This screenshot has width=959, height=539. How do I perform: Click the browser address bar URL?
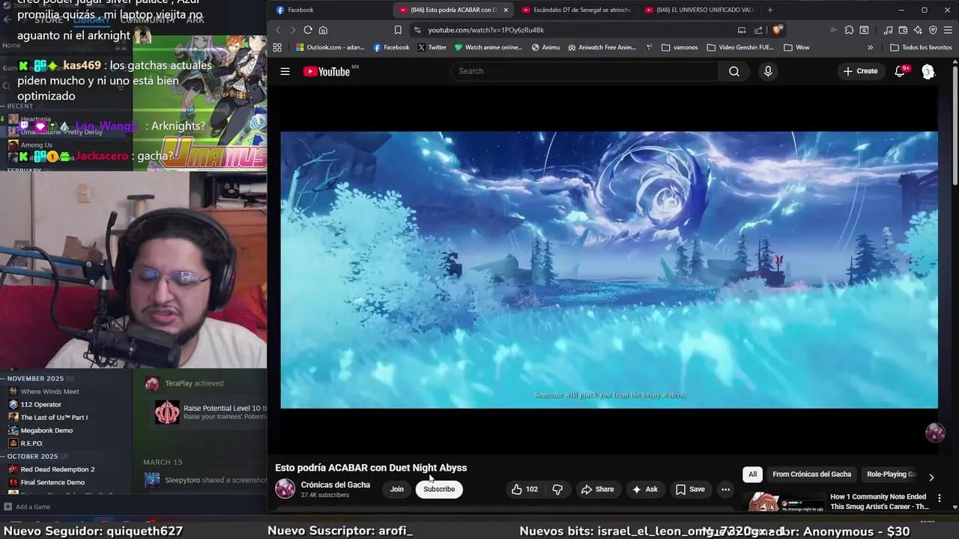pos(486,30)
